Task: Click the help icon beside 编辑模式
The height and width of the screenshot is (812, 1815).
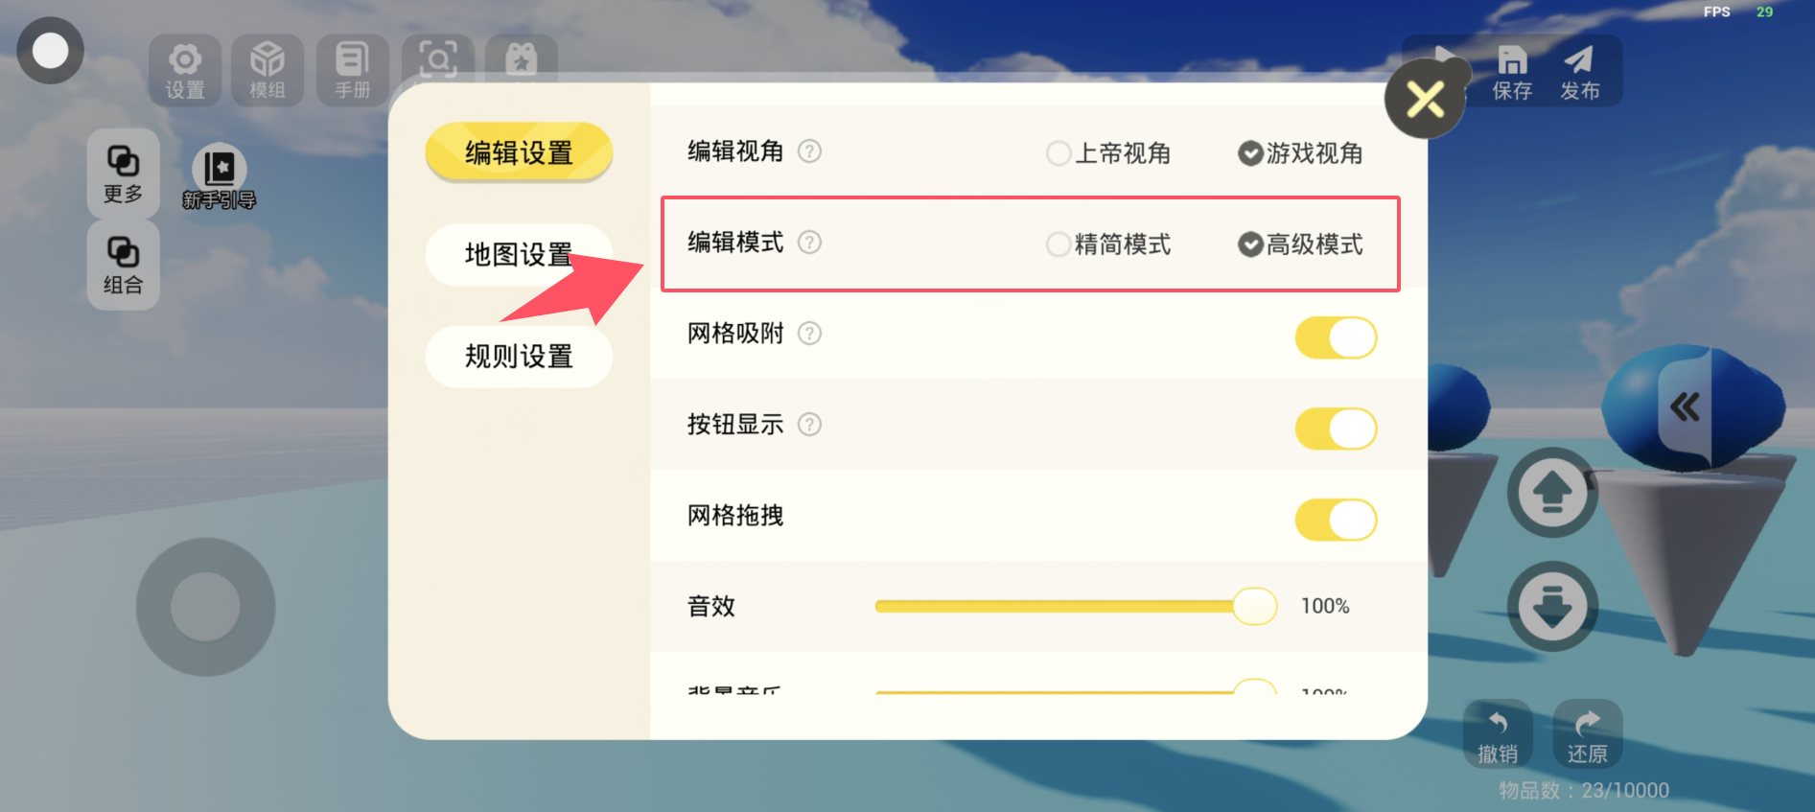Action: click(810, 243)
